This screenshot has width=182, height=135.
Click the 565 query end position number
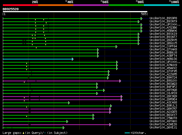pos(144,14)
